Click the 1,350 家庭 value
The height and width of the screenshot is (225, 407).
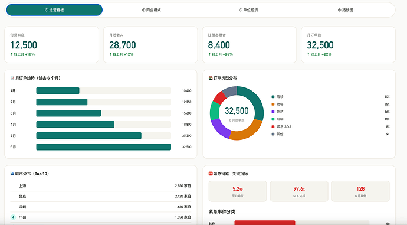click(183, 217)
